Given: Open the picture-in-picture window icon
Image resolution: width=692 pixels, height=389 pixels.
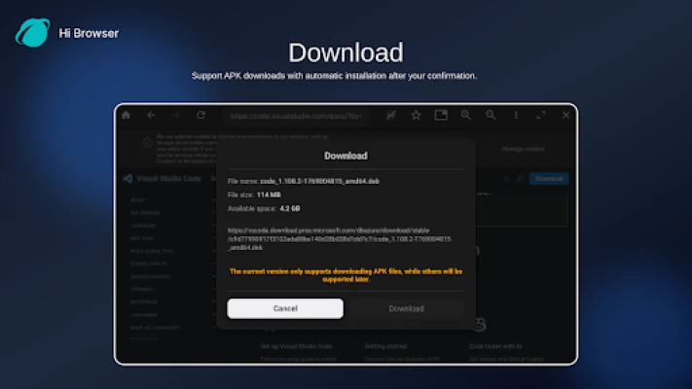Looking at the screenshot, I should point(441,115).
